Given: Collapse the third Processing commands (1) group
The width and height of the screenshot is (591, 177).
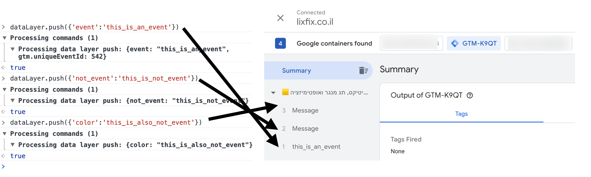Looking at the screenshot, I should point(5,134).
